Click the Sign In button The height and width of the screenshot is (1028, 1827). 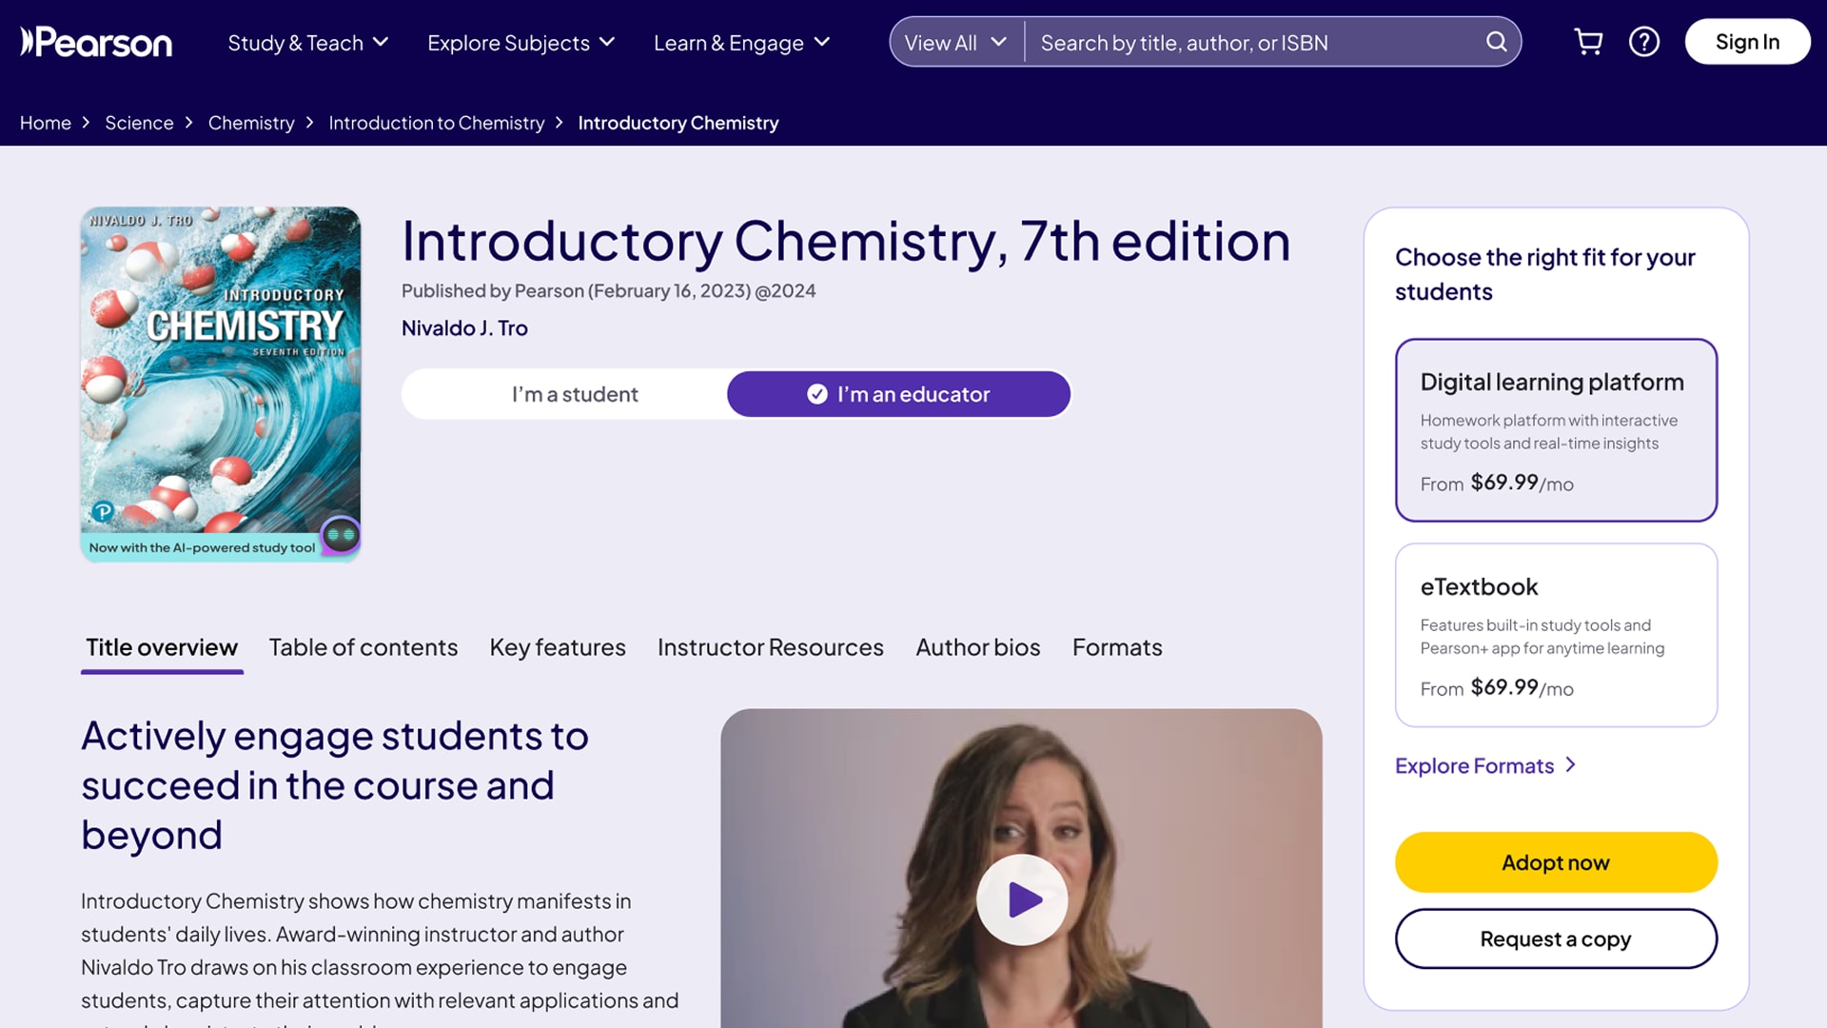tap(1747, 42)
